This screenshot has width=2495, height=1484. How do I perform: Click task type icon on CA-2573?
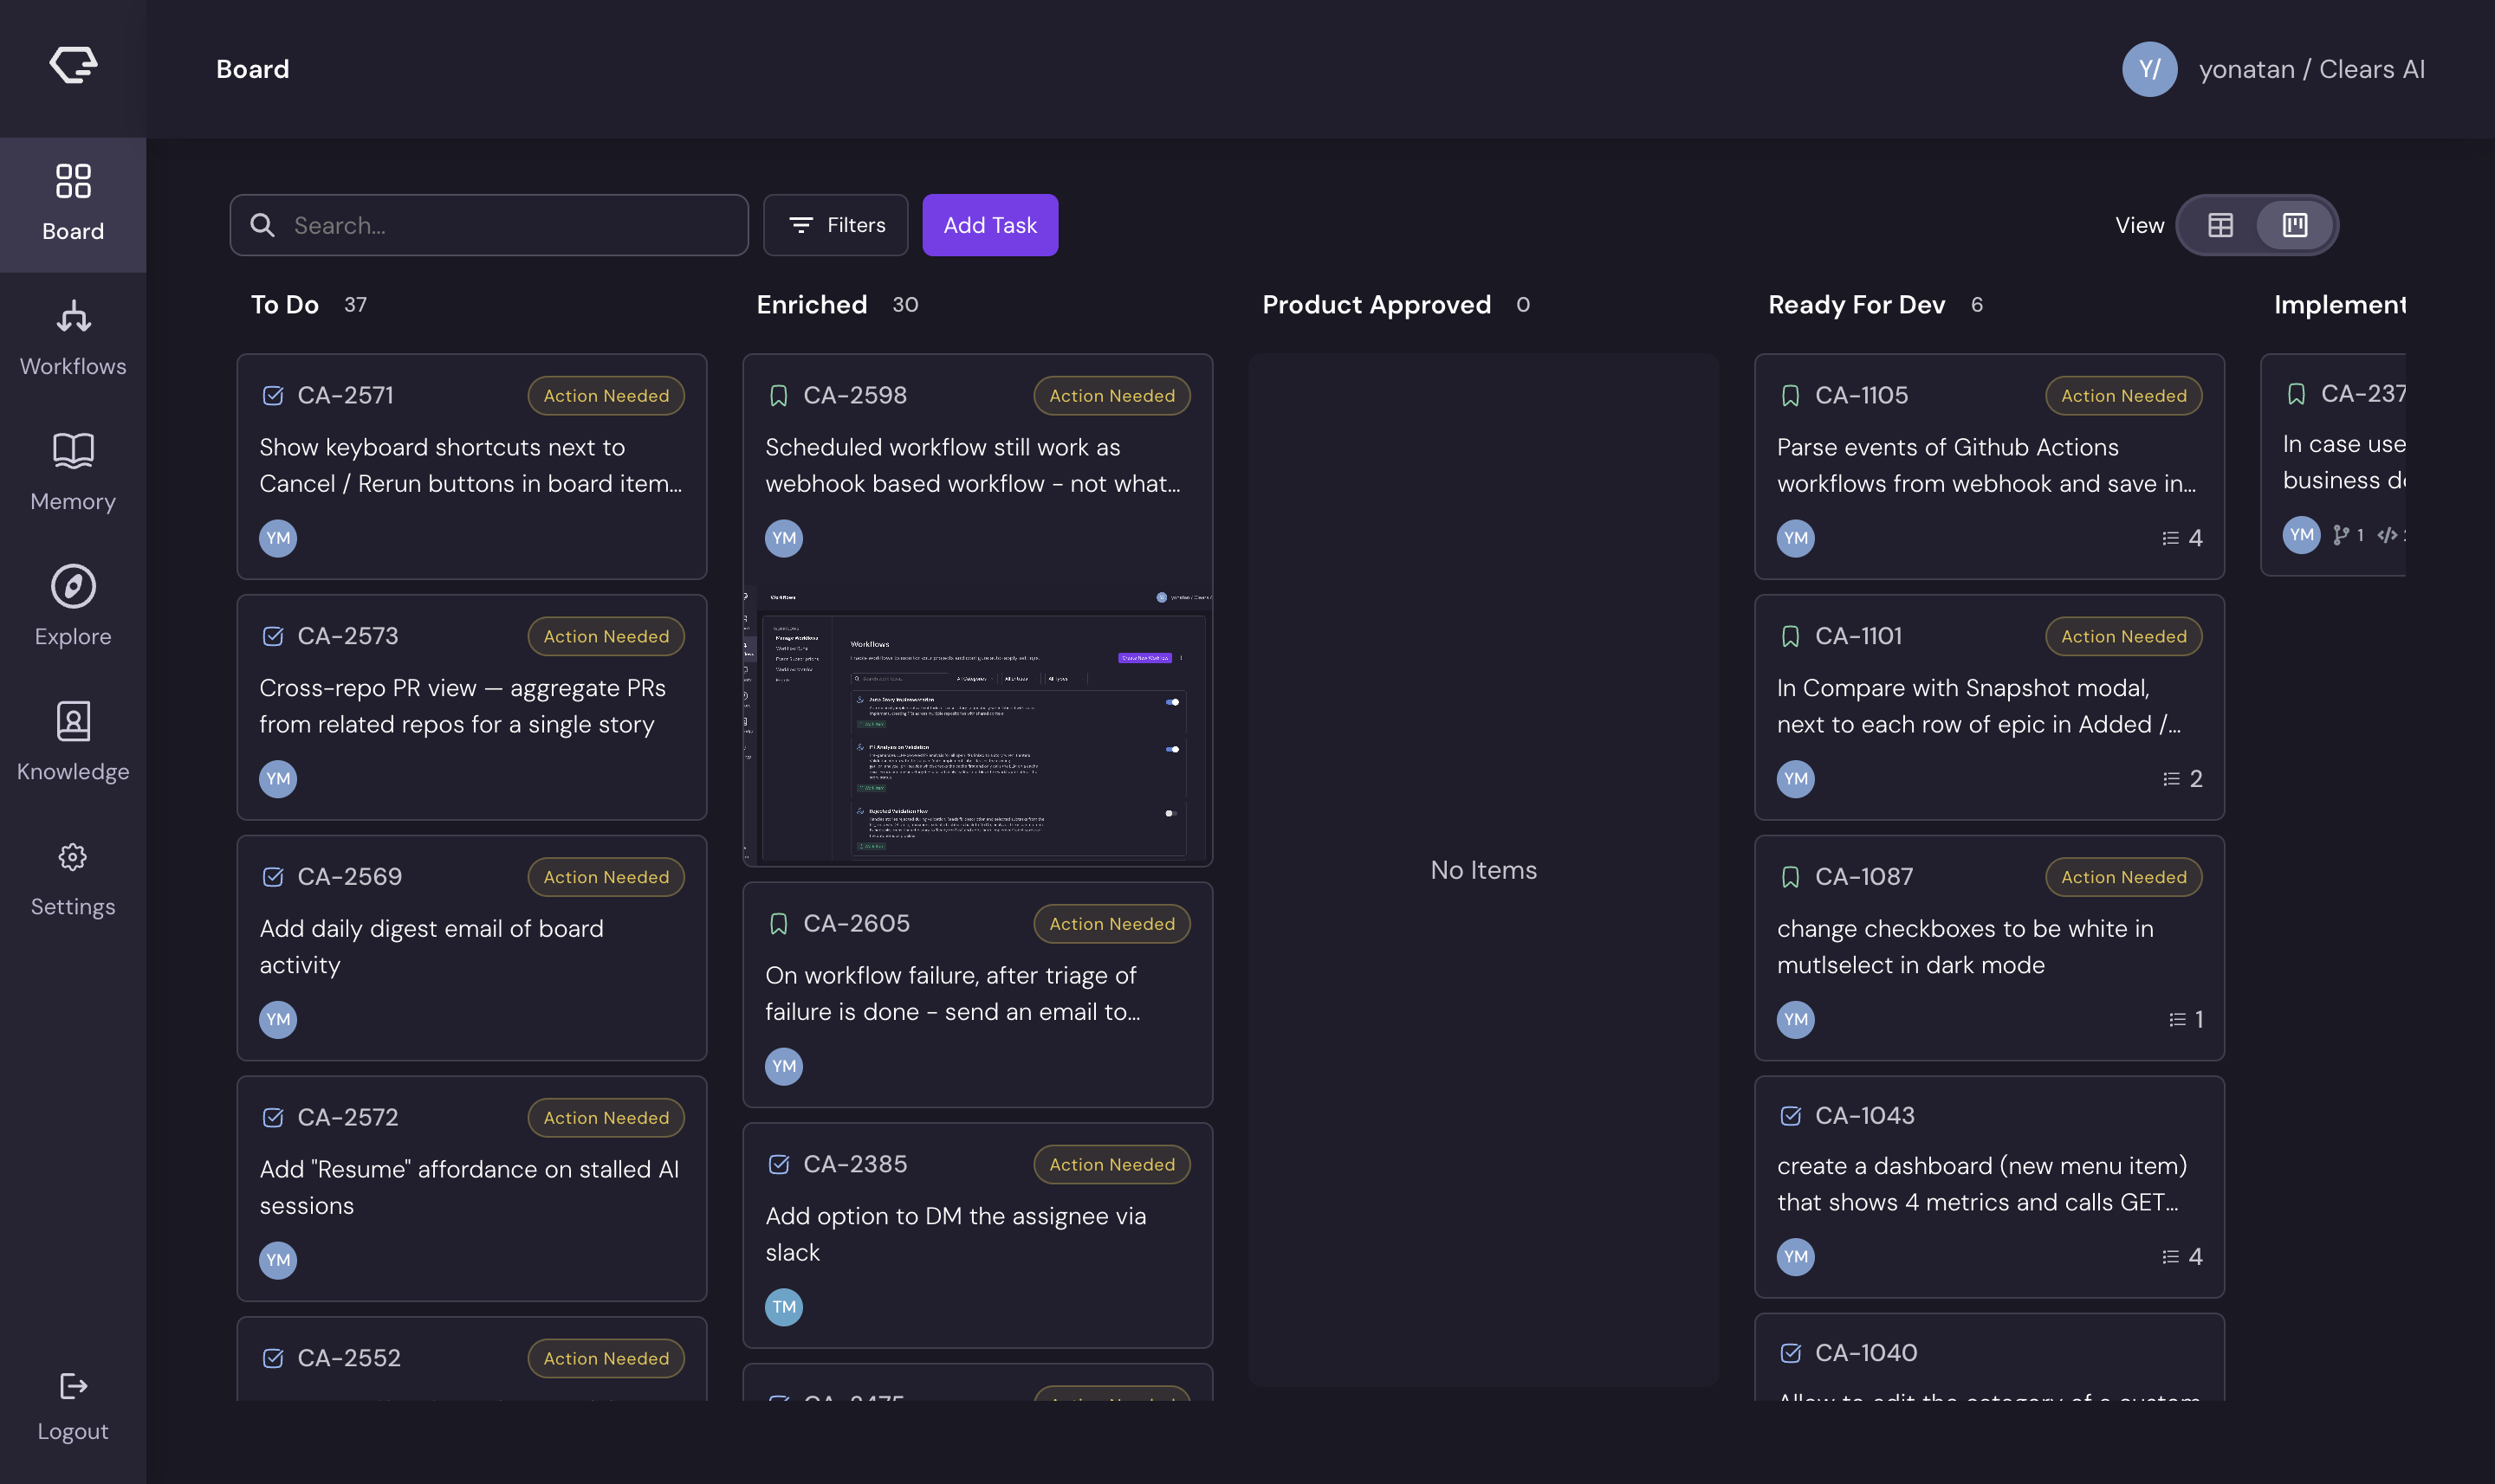coord(272,637)
